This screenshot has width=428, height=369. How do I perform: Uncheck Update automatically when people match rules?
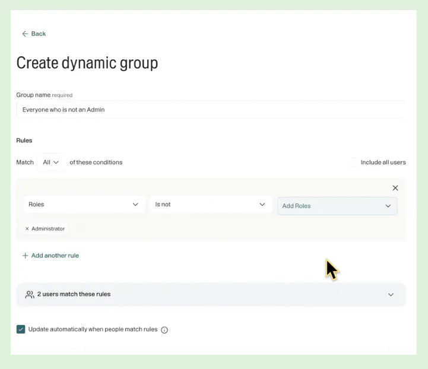(21, 329)
